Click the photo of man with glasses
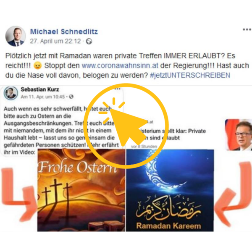Screen dimensions: 252x252 coord(239,135)
